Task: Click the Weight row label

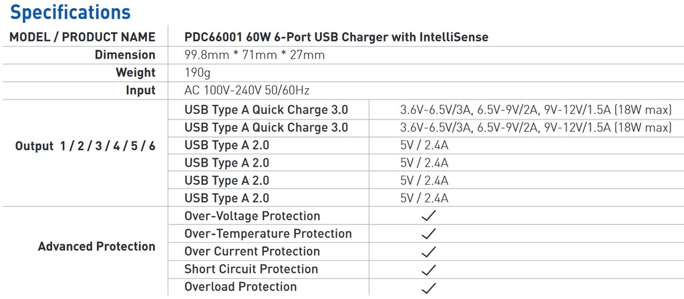Action: click(135, 72)
